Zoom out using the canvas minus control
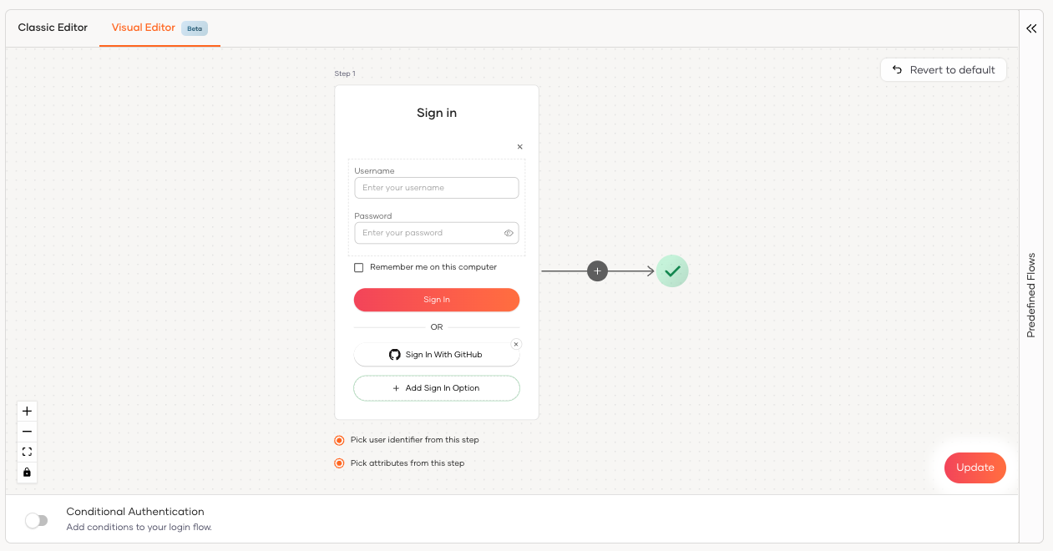 27,431
